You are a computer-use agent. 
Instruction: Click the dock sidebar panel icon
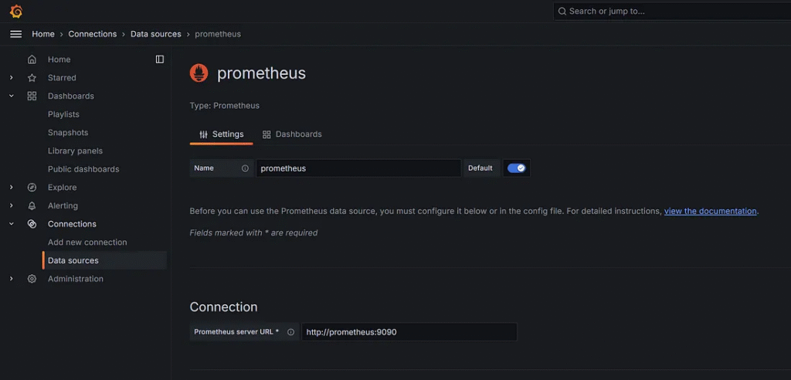pyautogui.click(x=159, y=59)
